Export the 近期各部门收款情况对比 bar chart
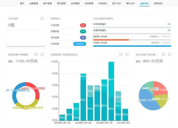Image resolution: width=178 pixels, height=128 pixels. (121, 54)
